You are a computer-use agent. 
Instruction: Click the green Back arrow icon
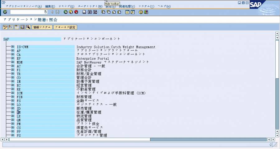pyautogui.click(x=66, y=12)
